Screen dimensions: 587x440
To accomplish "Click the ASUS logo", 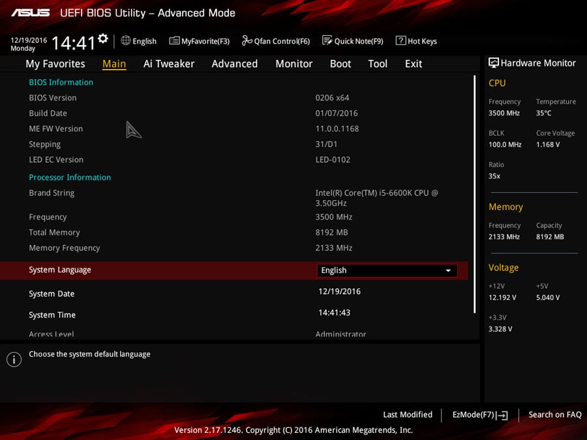I will (x=30, y=13).
